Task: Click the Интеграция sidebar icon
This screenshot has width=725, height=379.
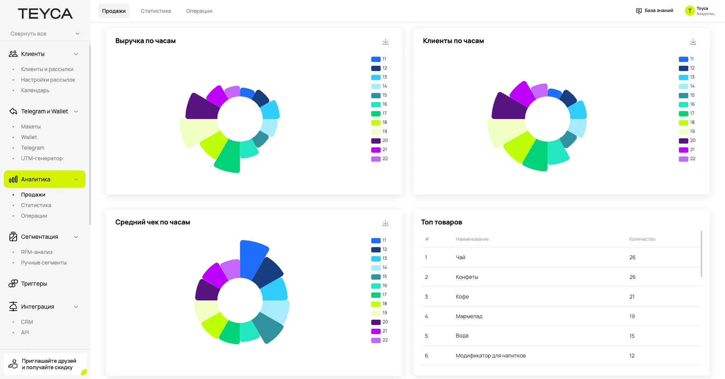Action: (x=13, y=306)
